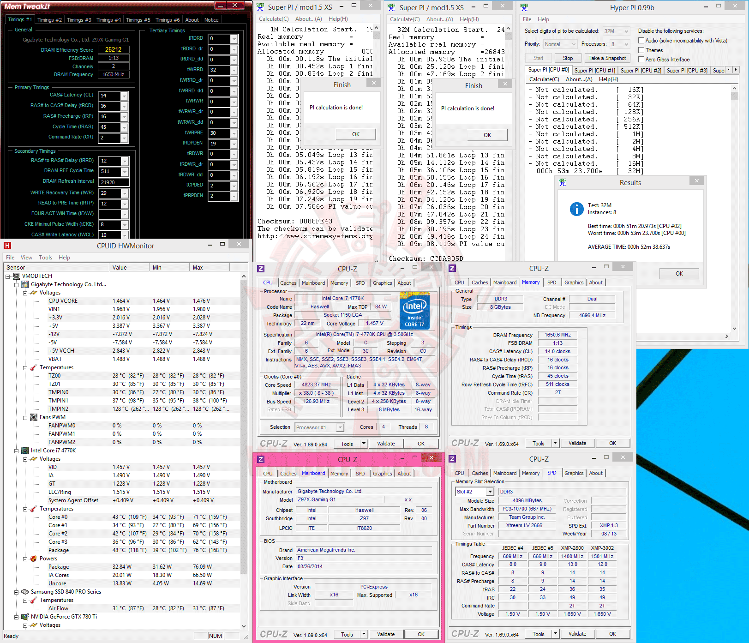Click the red H icon in HWMonitor title bar

[x=7, y=246]
